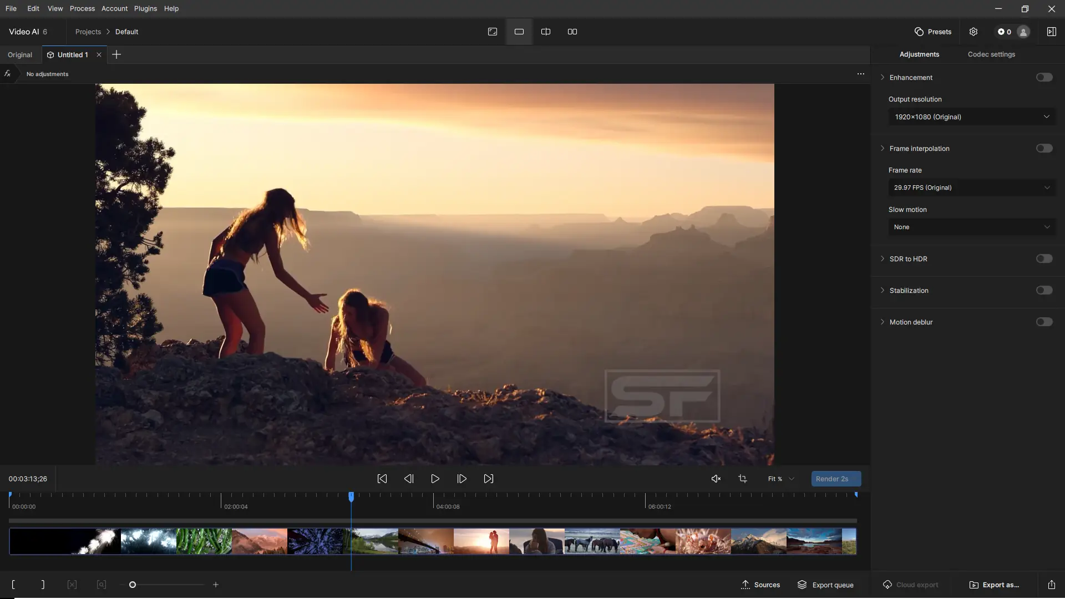Mute audio with the speaker icon
Image resolution: width=1065 pixels, height=599 pixels.
[716, 479]
